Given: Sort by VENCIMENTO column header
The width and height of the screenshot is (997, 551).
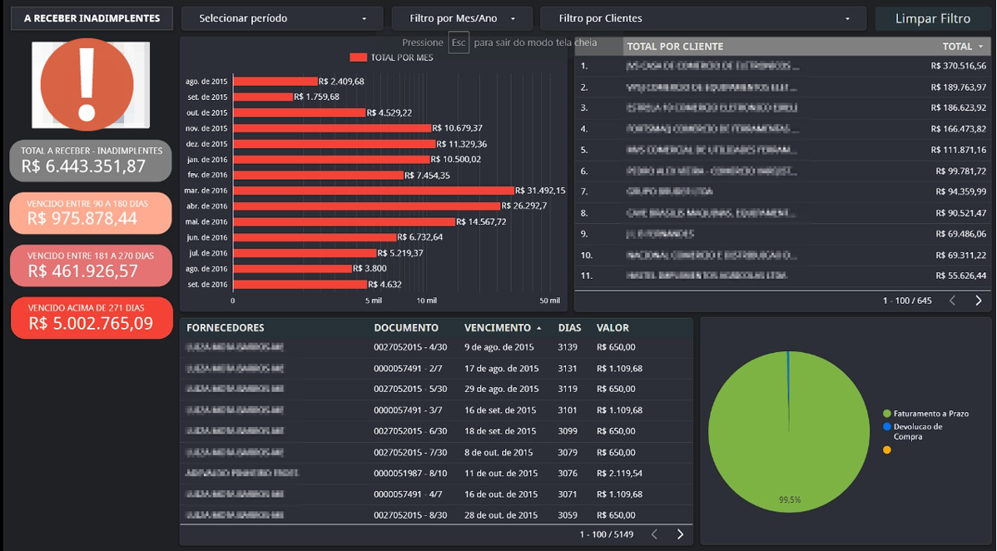Looking at the screenshot, I should (497, 328).
